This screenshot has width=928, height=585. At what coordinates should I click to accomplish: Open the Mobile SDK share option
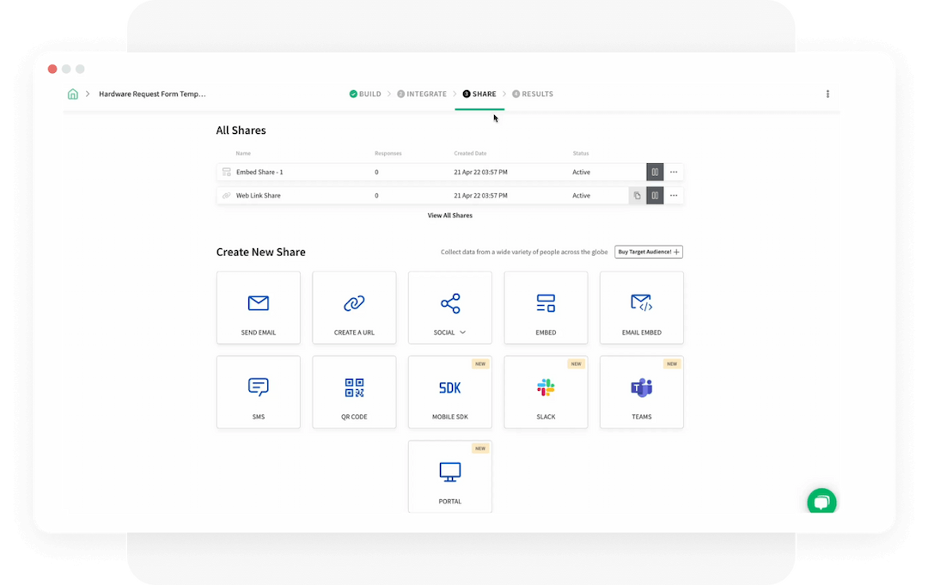450,392
